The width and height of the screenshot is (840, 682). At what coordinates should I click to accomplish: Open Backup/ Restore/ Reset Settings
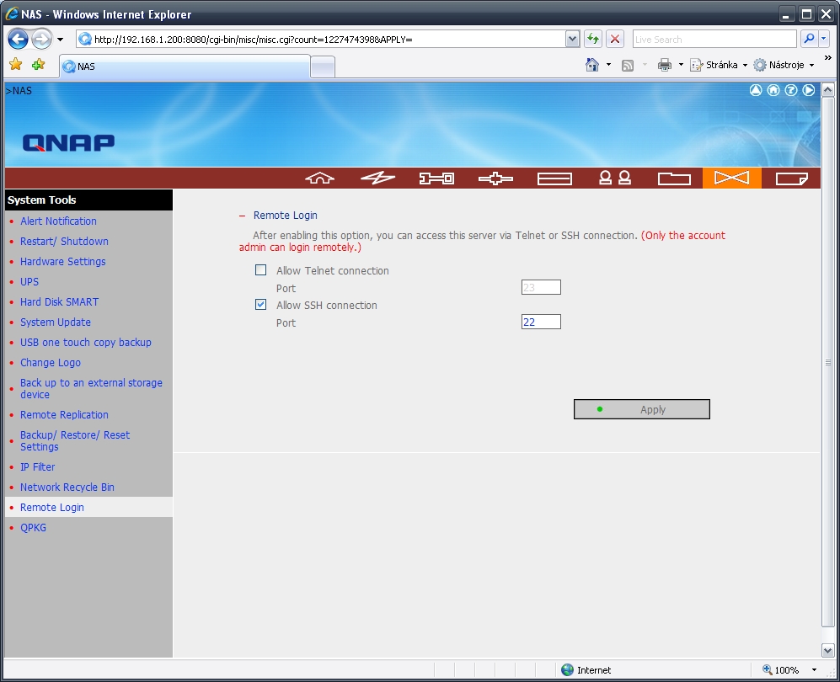(75, 441)
